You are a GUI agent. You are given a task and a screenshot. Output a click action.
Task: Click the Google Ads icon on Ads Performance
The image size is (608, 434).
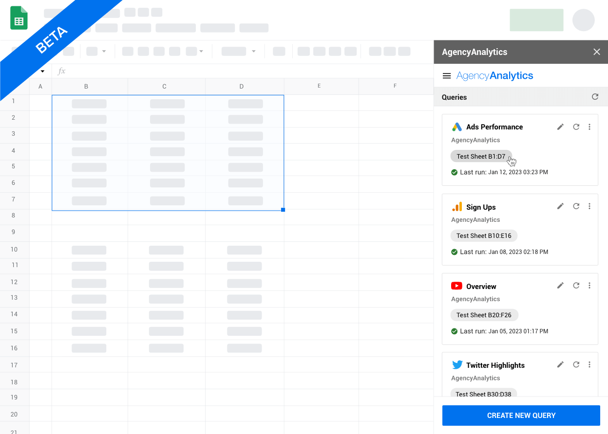click(x=456, y=127)
